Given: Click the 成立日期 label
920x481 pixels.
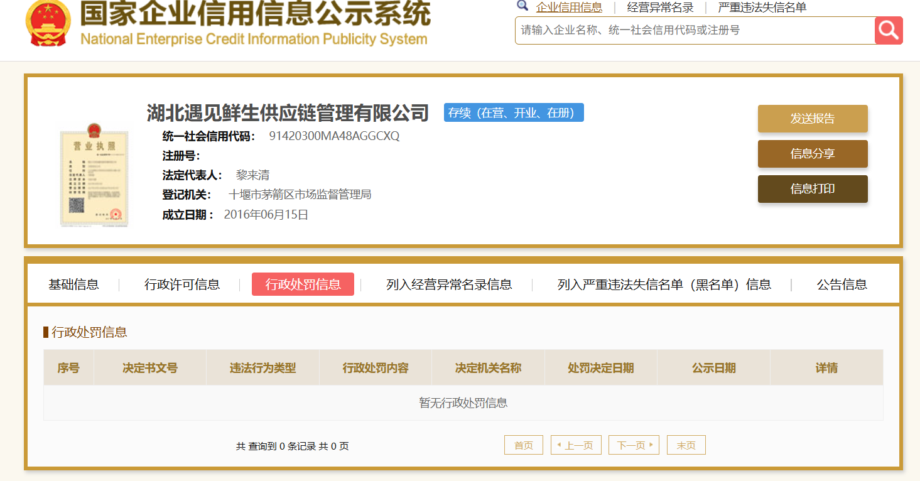Looking at the screenshot, I should [188, 215].
